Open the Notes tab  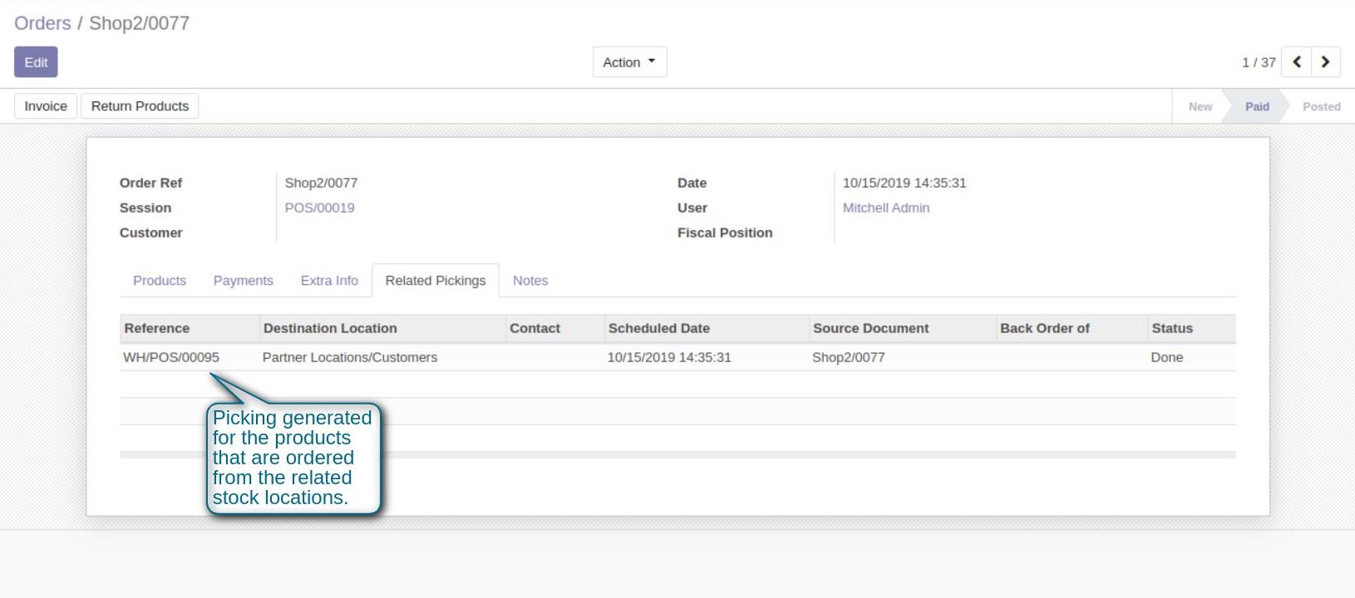tap(530, 281)
